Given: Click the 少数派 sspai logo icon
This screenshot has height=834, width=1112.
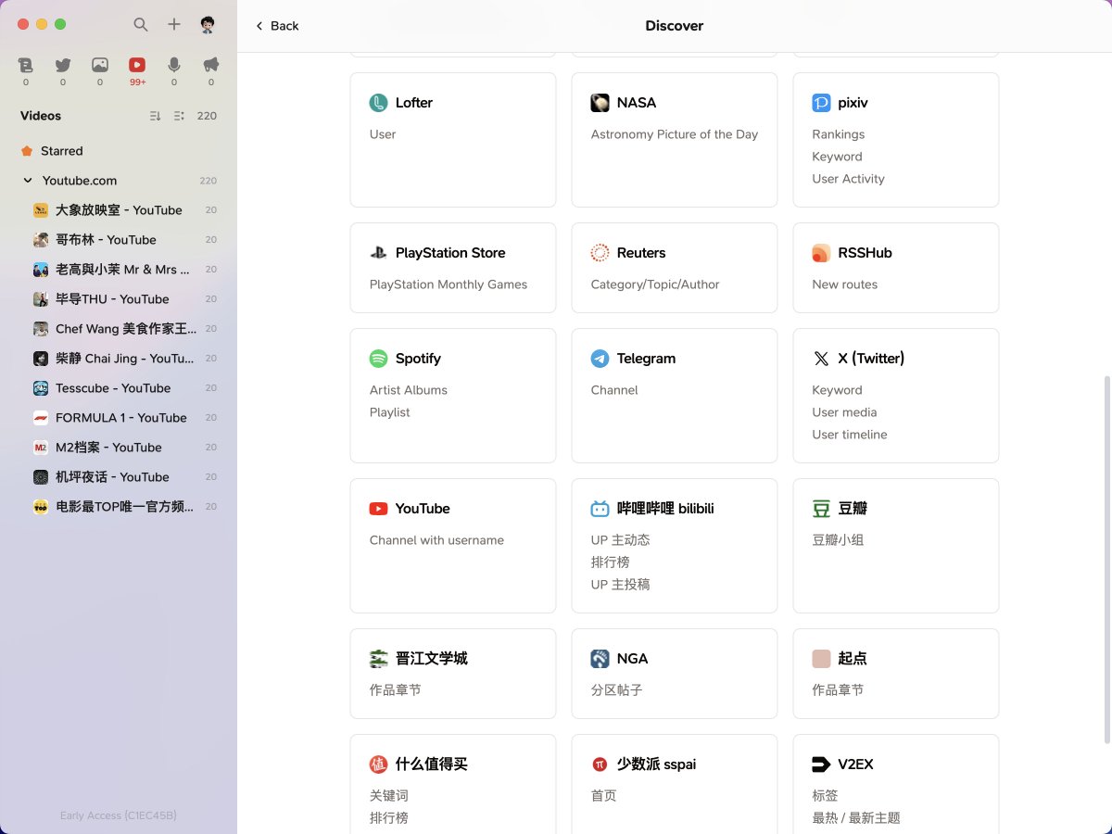Looking at the screenshot, I should 600,764.
